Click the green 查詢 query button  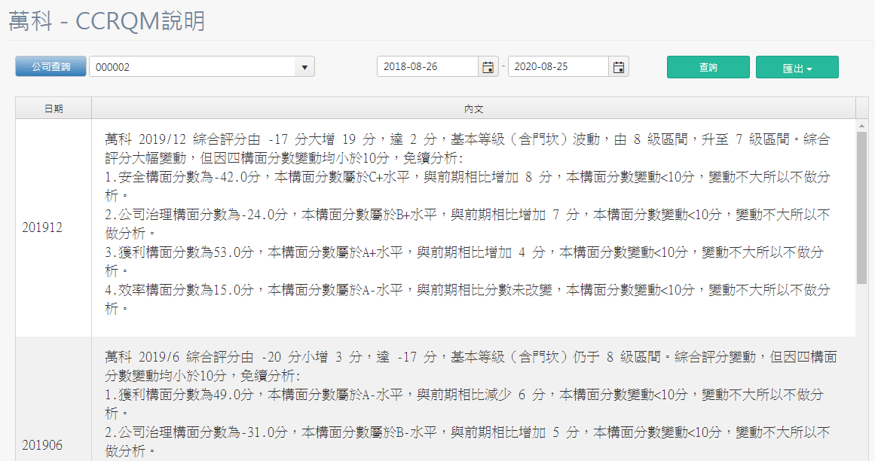pyautogui.click(x=708, y=67)
